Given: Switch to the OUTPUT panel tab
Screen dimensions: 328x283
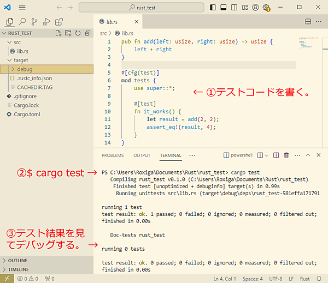Looking at the screenshot, I should [142, 155].
